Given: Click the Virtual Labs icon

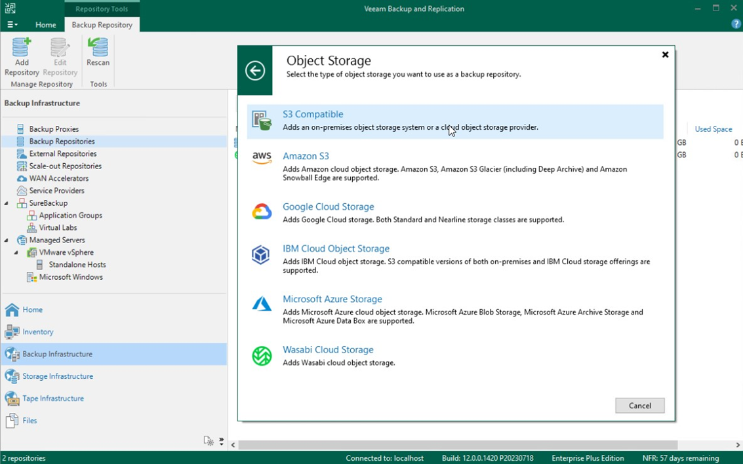Looking at the screenshot, I should (31, 227).
